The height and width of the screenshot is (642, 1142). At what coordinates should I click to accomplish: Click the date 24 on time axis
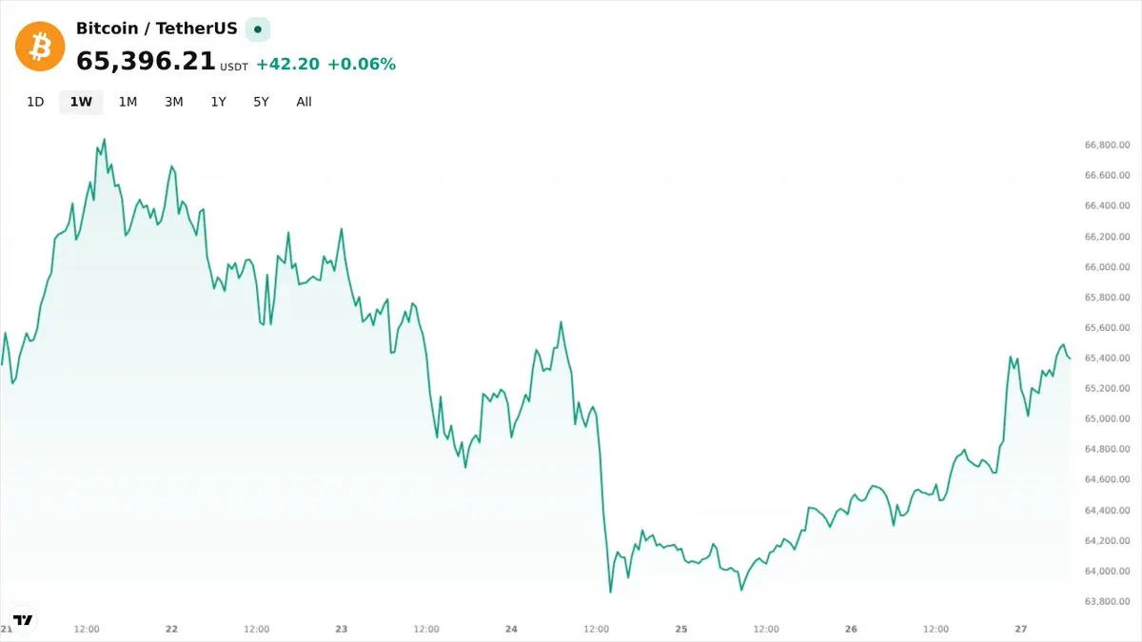click(x=511, y=629)
